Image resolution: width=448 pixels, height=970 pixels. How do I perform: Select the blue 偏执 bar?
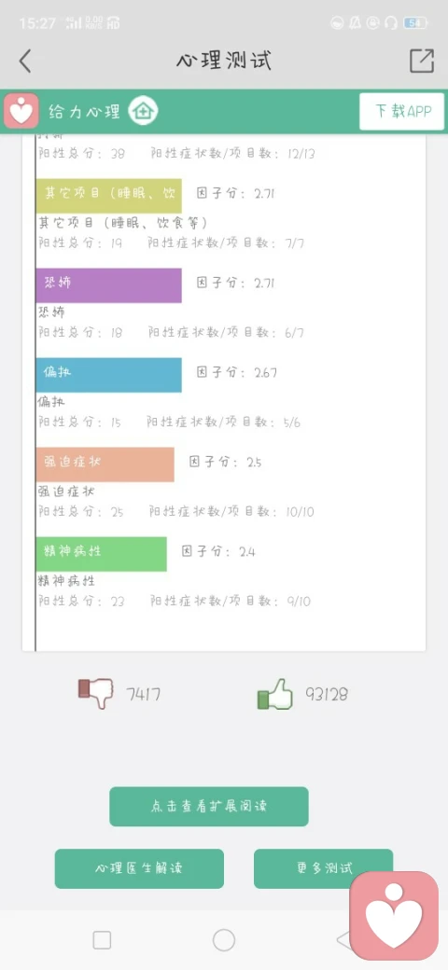(109, 375)
